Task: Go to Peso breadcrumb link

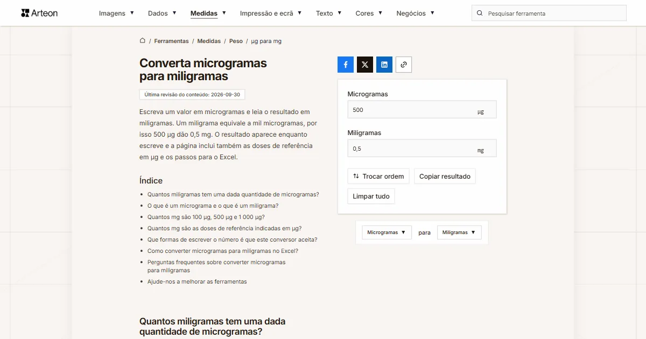Action: point(236,41)
